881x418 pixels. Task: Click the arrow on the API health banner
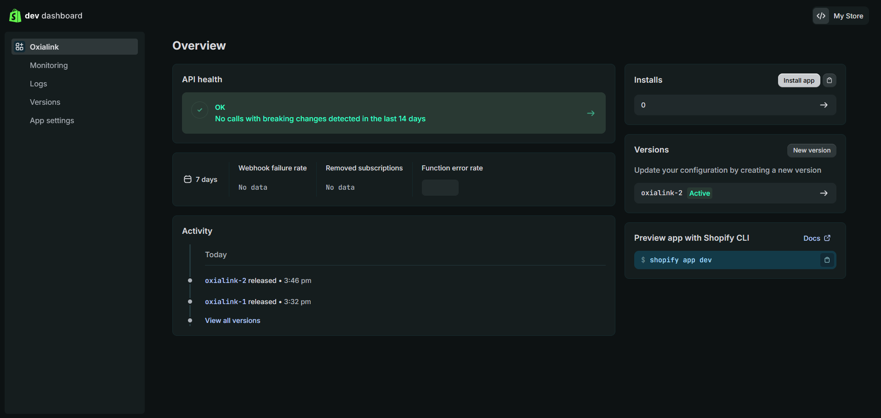[x=591, y=113]
